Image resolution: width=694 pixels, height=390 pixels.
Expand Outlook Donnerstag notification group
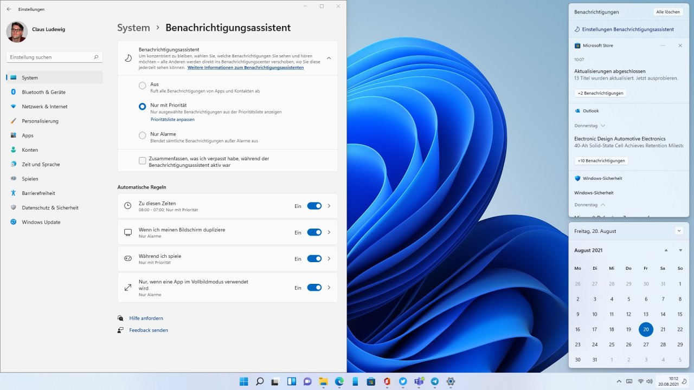click(x=603, y=126)
